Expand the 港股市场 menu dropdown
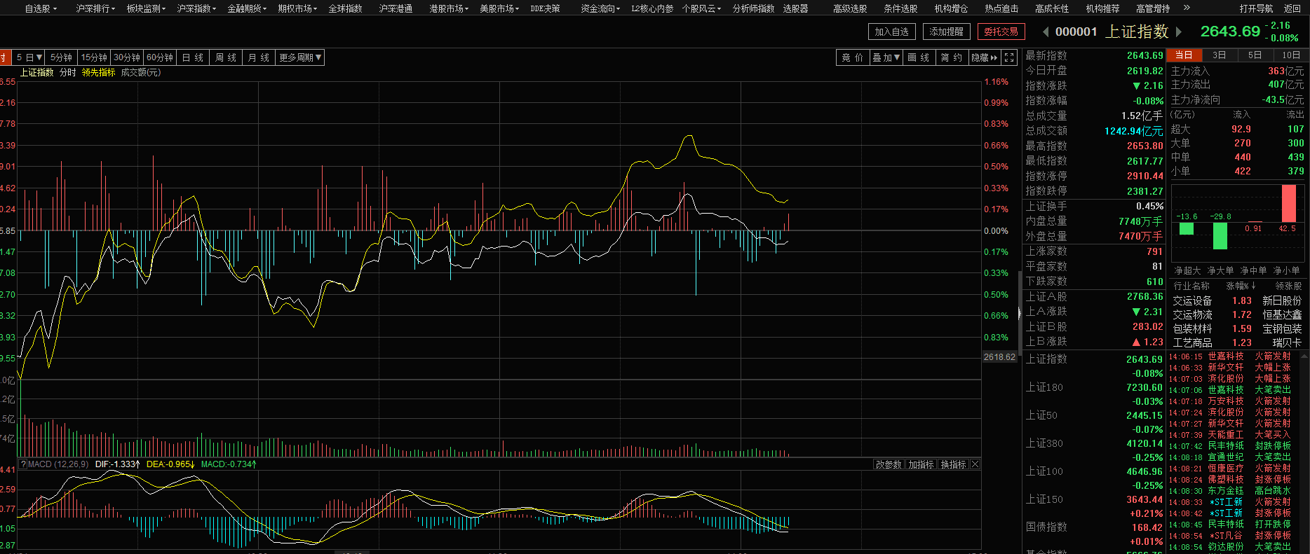The height and width of the screenshot is (554, 1310). [x=449, y=8]
